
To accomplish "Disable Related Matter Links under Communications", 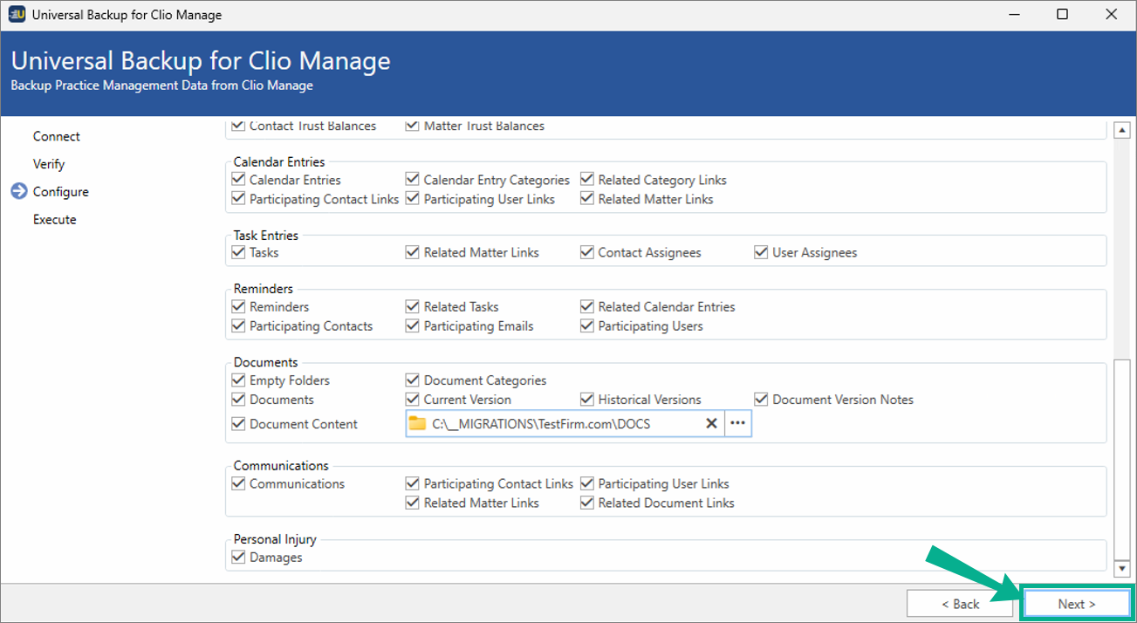I will [413, 503].
